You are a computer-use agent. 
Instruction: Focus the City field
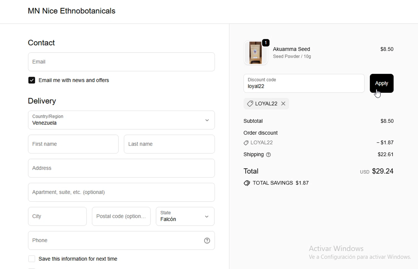click(57, 216)
